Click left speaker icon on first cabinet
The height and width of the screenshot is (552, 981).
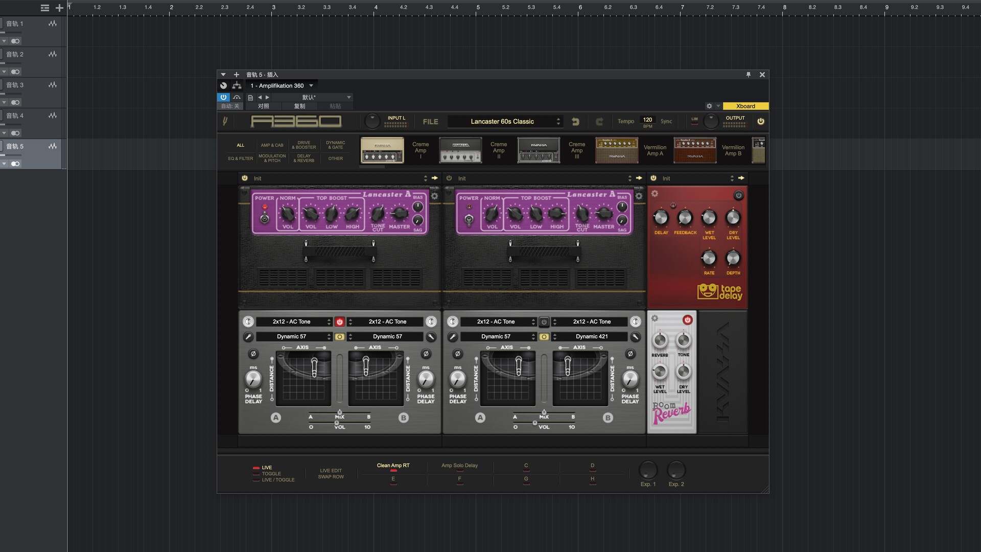248,321
